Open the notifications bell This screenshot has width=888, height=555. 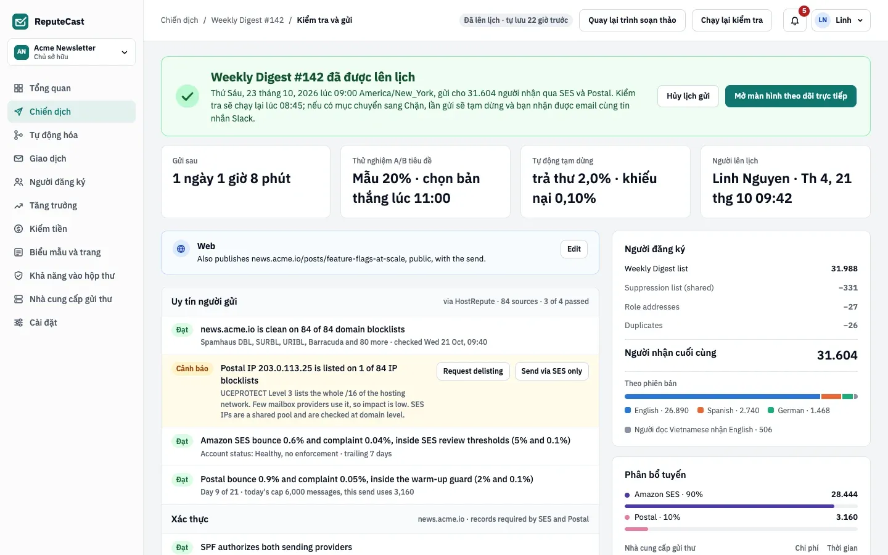point(795,20)
